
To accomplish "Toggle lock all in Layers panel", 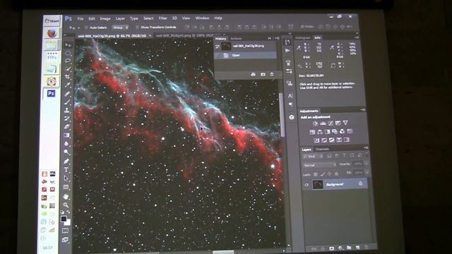I will (336, 174).
